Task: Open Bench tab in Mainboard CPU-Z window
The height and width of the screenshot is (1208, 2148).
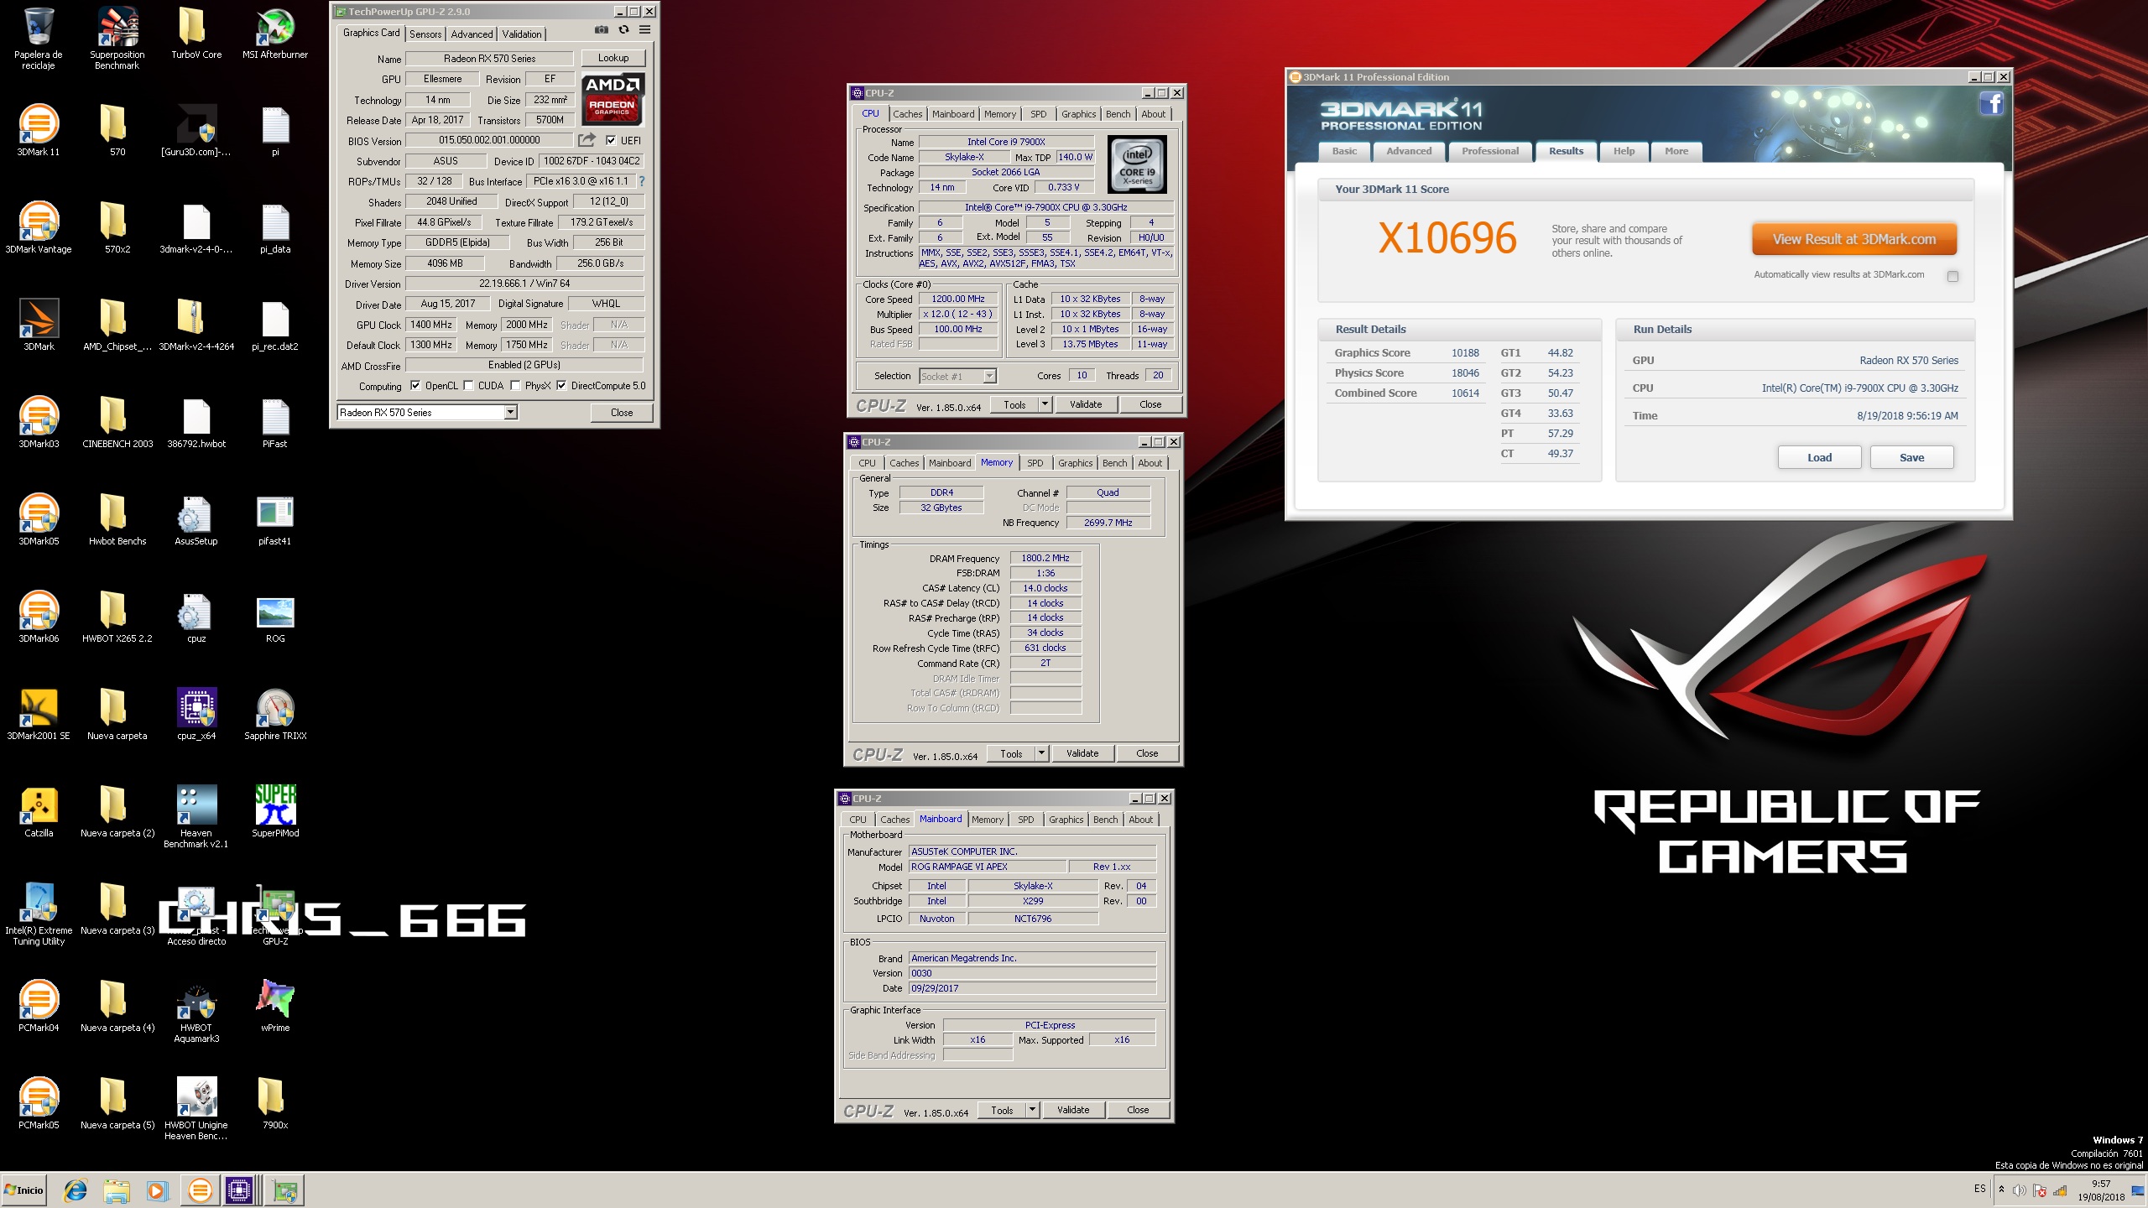Action: 1105,820
